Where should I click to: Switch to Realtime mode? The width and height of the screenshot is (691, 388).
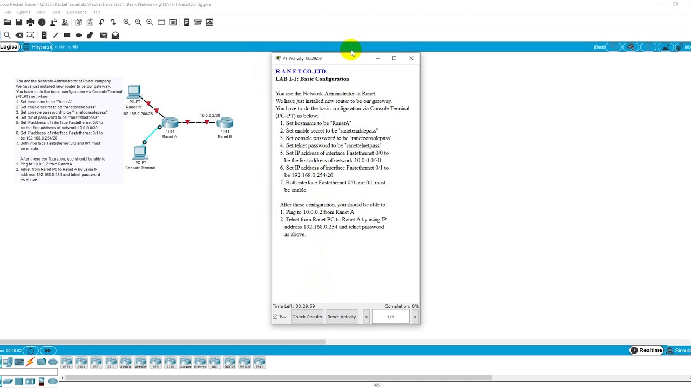647,350
